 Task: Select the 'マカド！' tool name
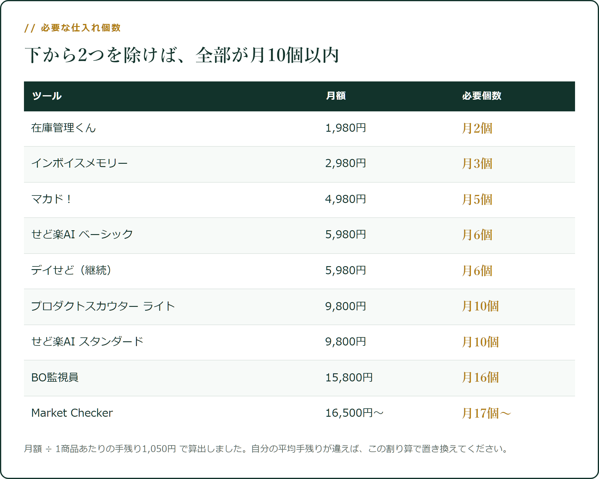point(52,199)
